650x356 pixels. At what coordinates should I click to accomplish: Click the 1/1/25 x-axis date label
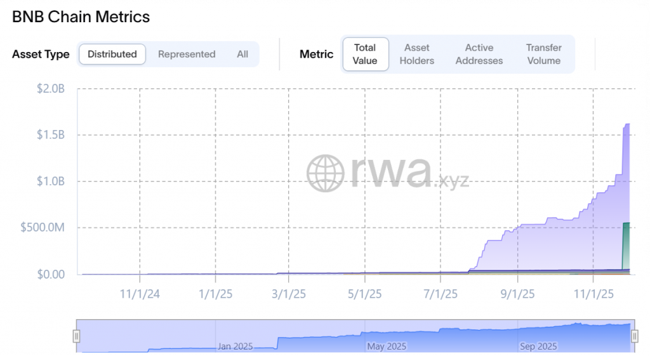pyautogui.click(x=215, y=294)
